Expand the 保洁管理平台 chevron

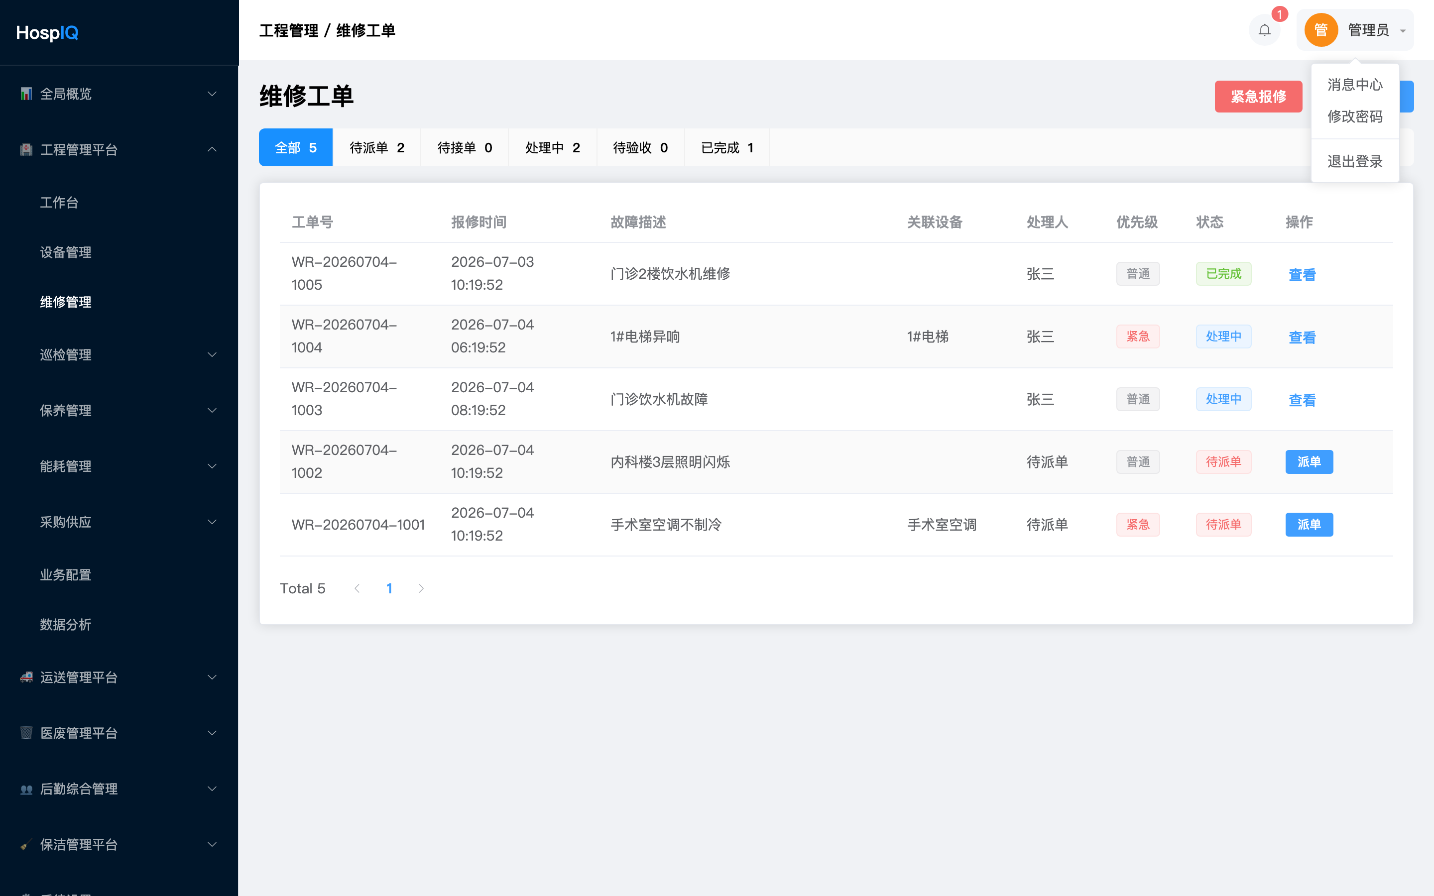[212, 844]
